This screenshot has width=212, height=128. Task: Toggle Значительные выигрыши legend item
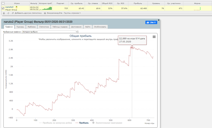[107, 123]
